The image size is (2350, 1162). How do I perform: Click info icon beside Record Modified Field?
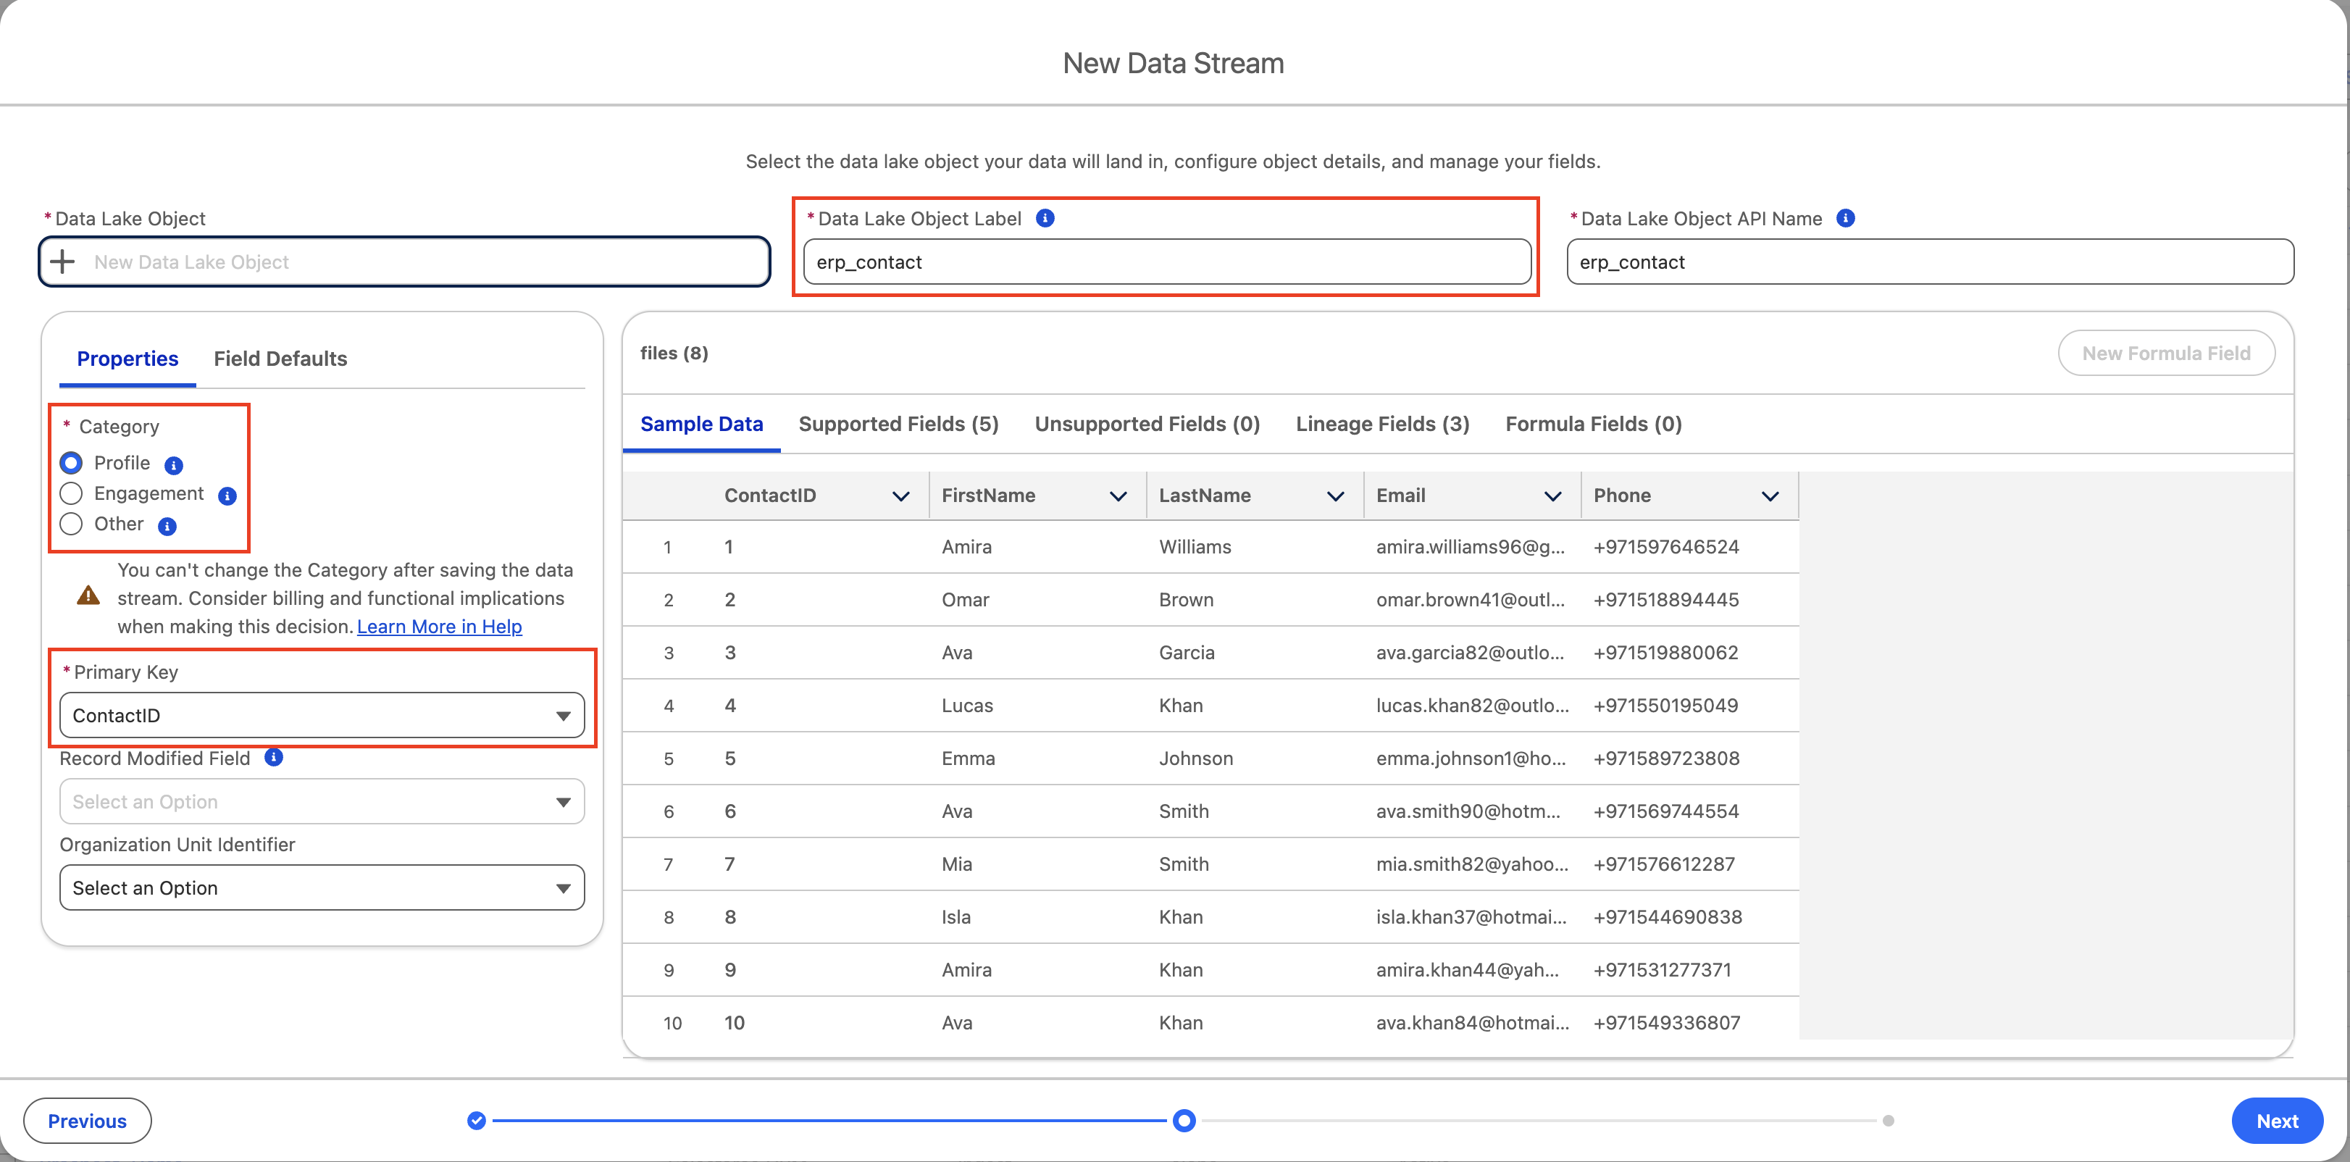273,757
